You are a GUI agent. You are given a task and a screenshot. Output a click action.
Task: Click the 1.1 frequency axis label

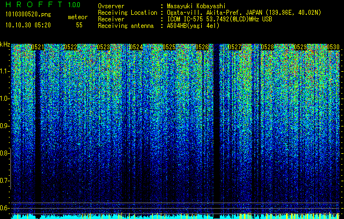(x=4, y=71)
